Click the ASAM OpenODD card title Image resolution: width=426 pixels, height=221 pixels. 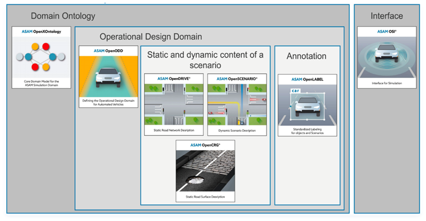tap(108, 51)
